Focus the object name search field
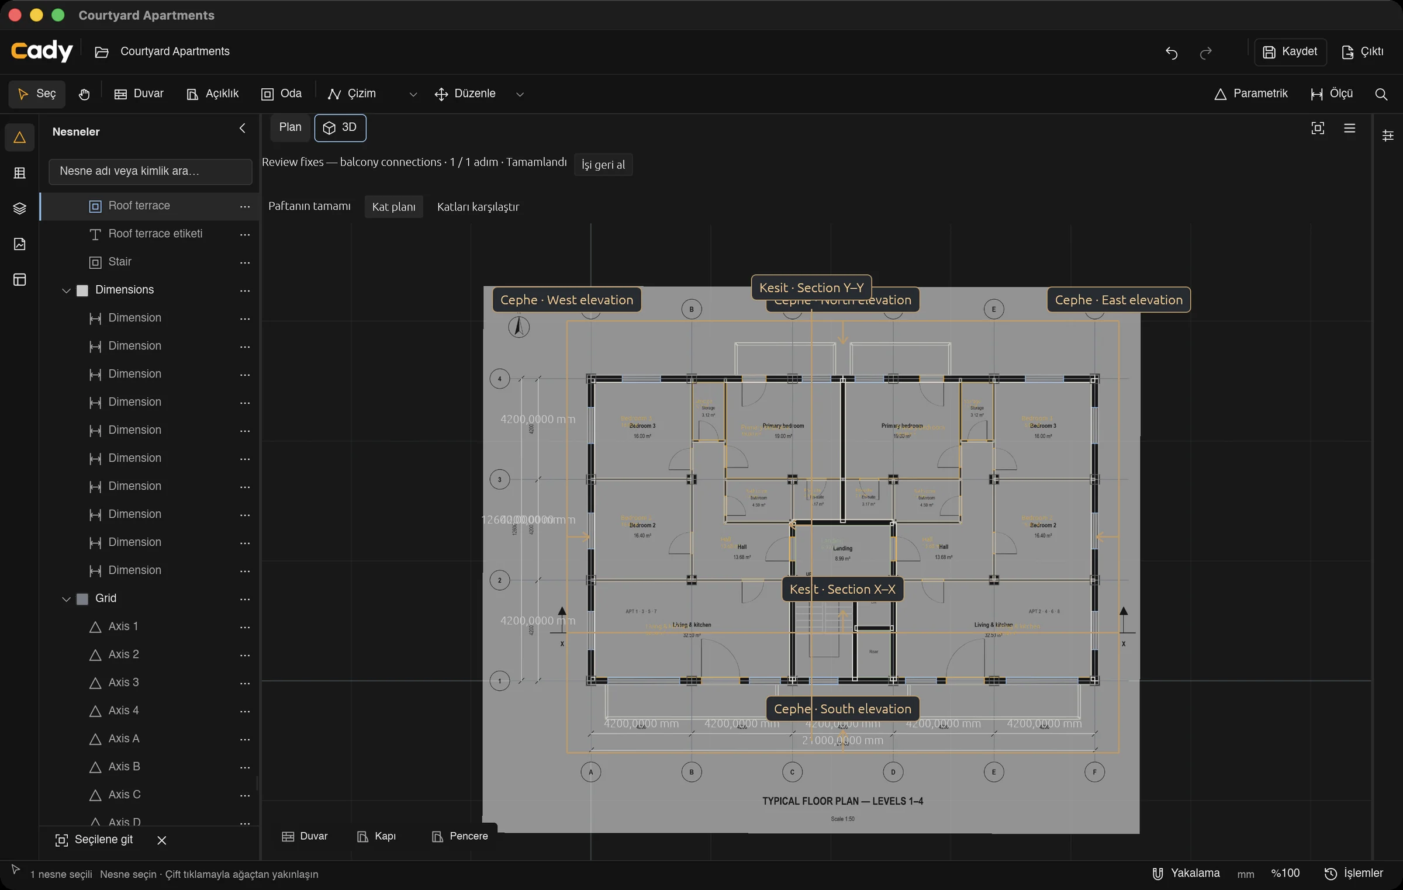This screenshot has width=1403, height=890. (x=150, y=172)
